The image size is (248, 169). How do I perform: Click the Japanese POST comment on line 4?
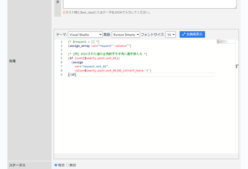tap(107, 54)
